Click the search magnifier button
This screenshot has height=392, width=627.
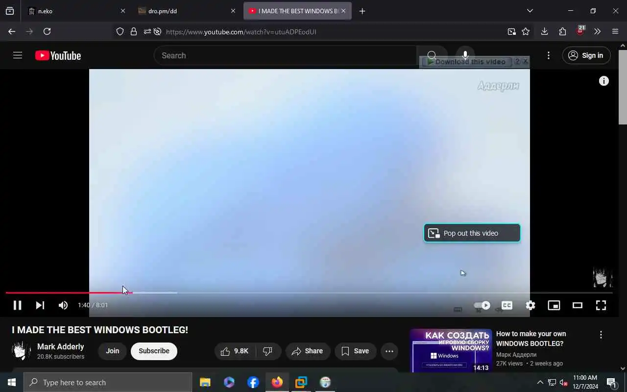pos(432,55)
